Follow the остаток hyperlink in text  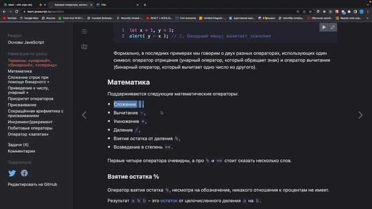point(169,201)
